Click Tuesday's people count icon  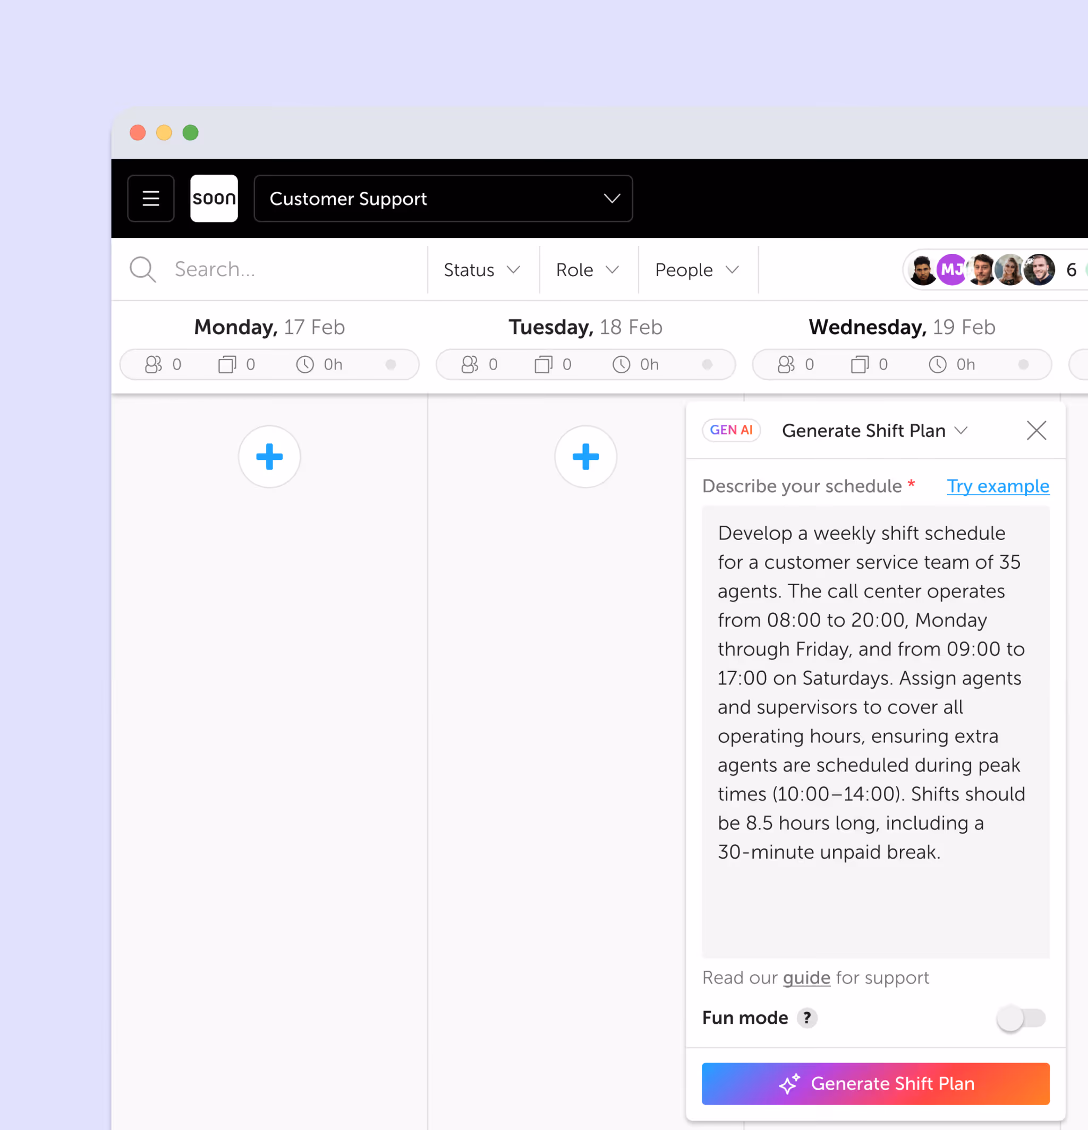click(470, 364)
